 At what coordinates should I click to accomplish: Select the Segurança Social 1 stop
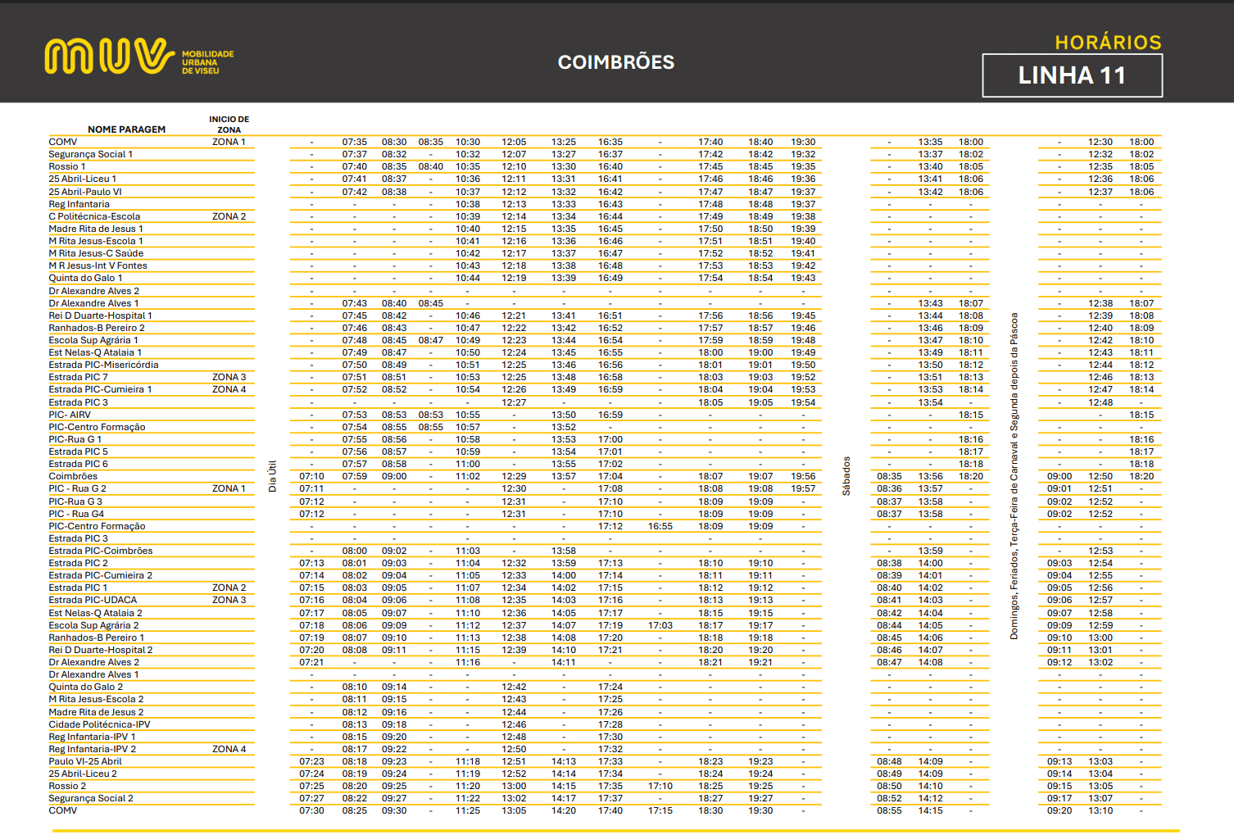point(90,154)
